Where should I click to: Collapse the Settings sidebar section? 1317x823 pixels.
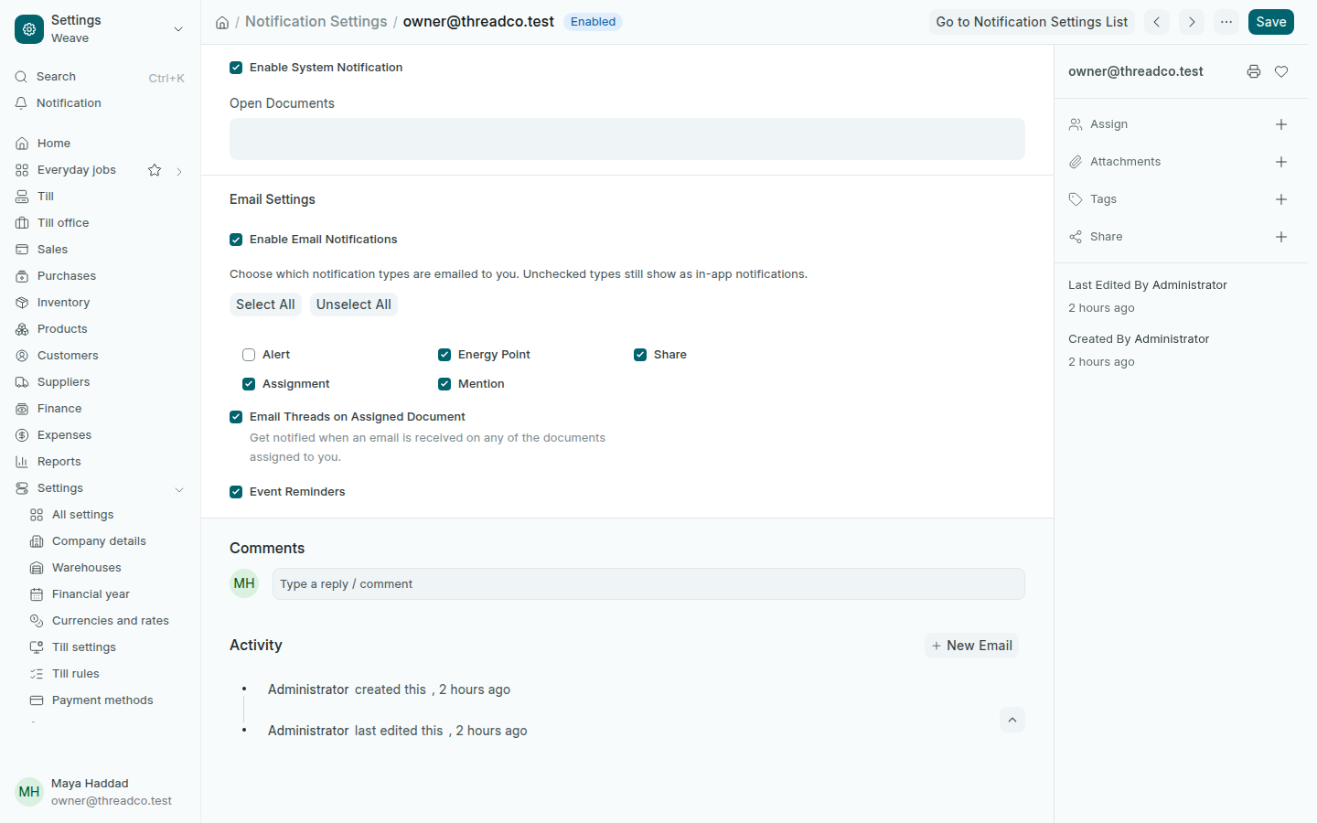click(x=179, y=489)
